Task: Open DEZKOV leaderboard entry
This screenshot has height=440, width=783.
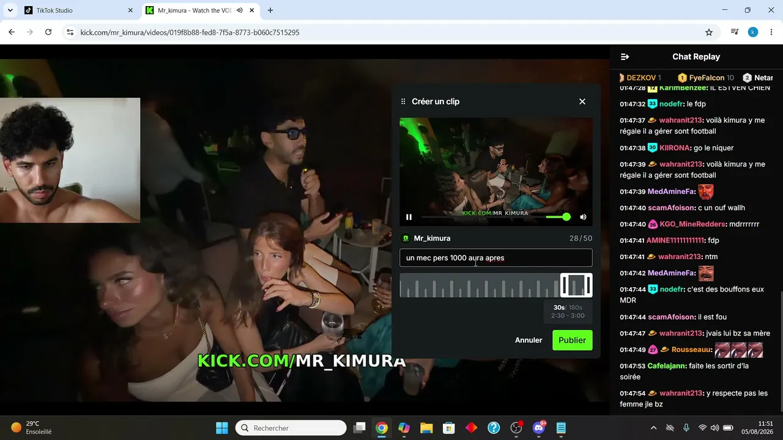Action: click(x=640, y=78)
